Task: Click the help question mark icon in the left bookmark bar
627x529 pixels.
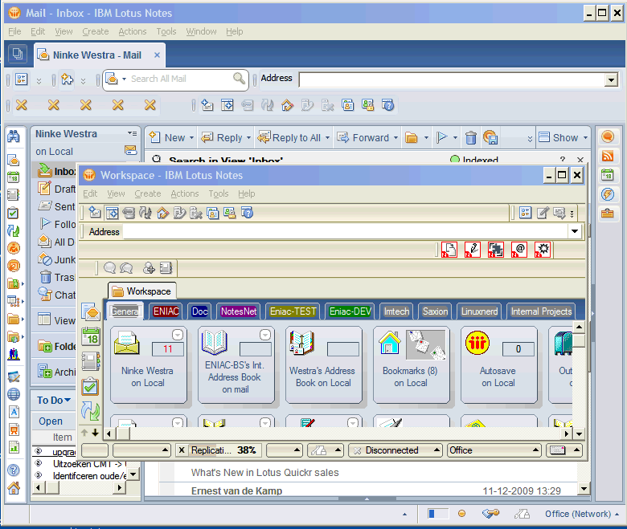Action: point(14,470)
